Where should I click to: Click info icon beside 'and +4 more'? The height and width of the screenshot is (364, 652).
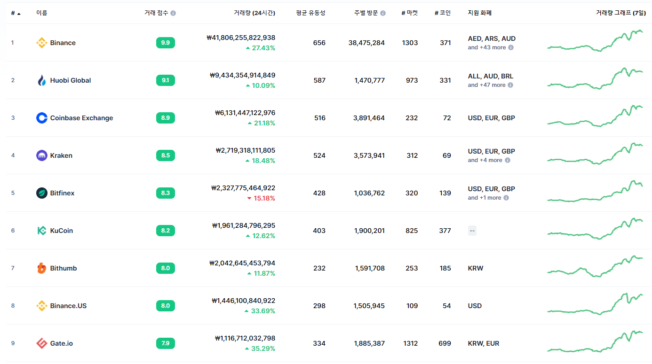507,160
